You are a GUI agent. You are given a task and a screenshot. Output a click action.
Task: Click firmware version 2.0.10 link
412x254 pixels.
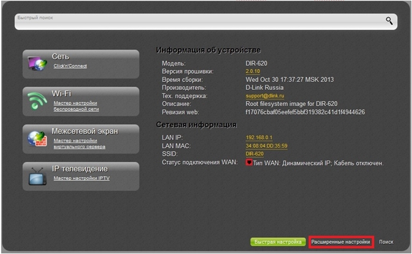252,71
